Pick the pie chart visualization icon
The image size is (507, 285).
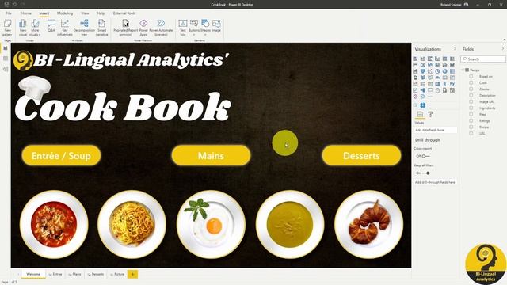coord(437,71)
